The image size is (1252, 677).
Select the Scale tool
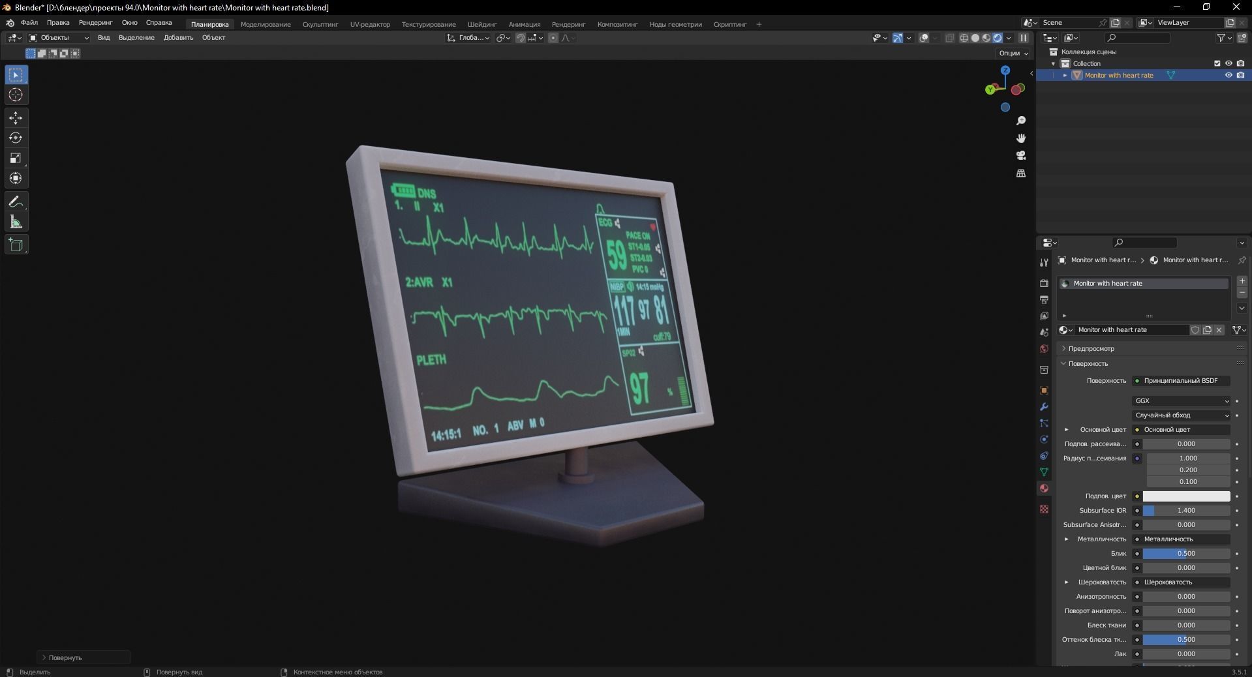point(16,158)
